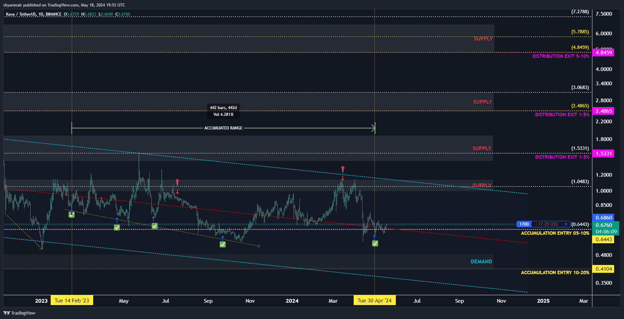Click blue up arrow above October 2023 check

pyautogui.click(x=223, y=238)
